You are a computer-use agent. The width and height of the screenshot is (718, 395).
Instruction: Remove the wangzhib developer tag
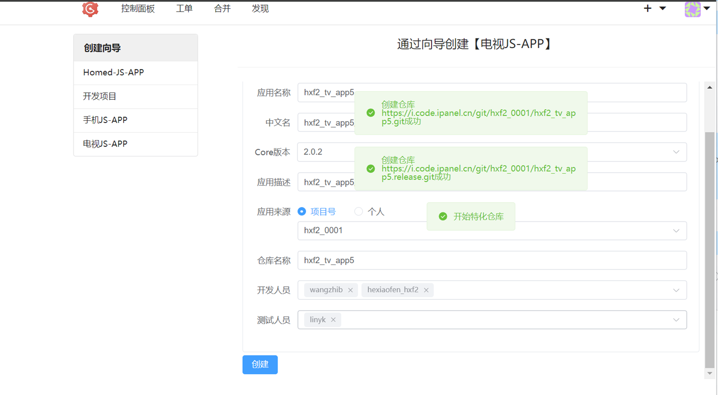pyautogui.click(x=350, y=290)
